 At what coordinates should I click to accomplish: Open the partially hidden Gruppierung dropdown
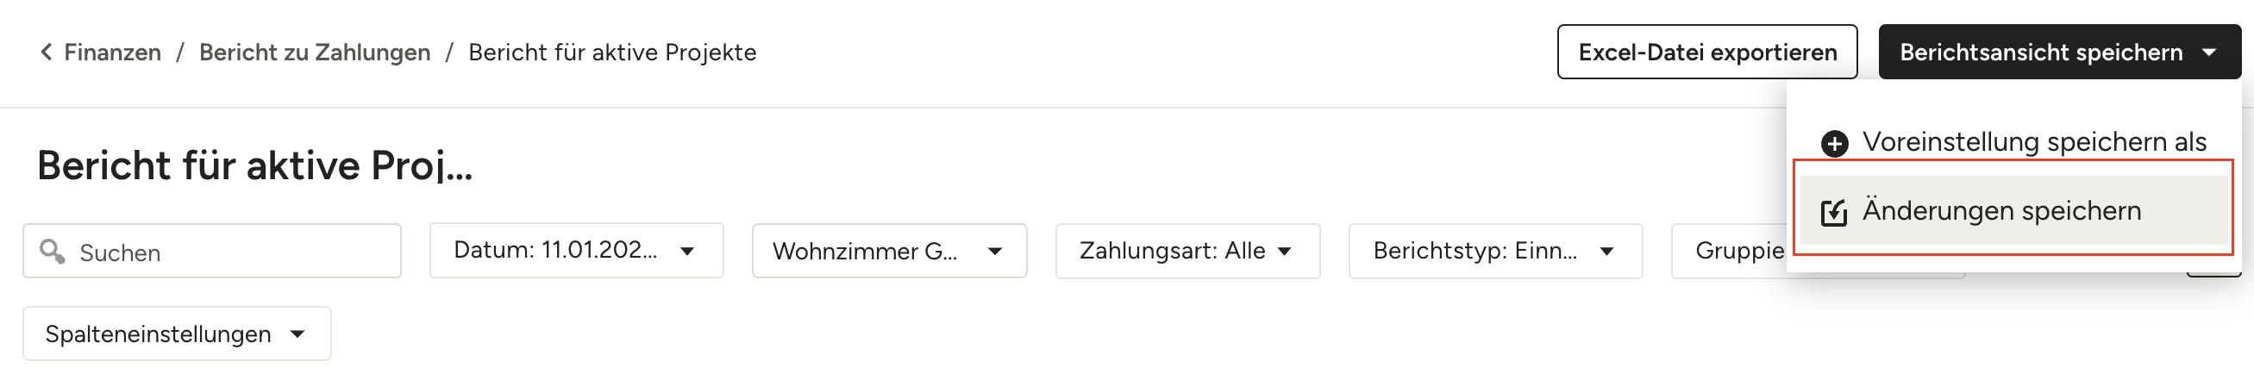1729,252
